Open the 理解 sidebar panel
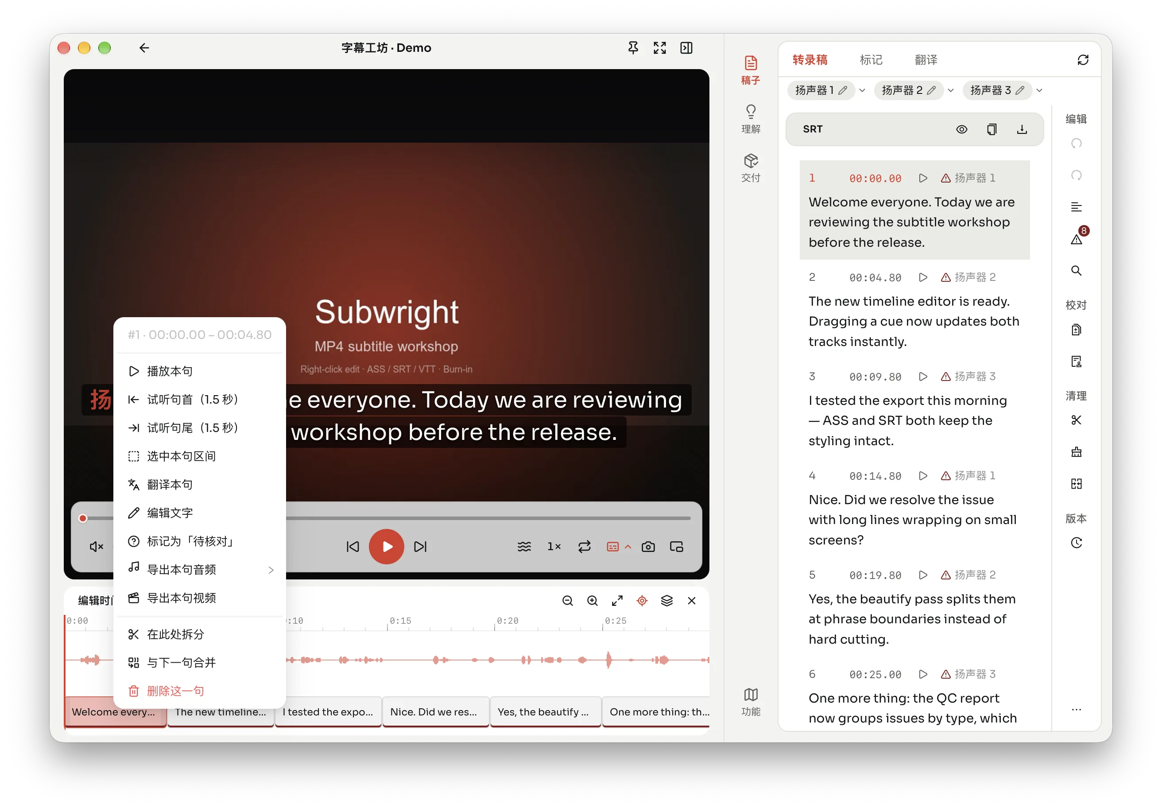 point(751,119)
